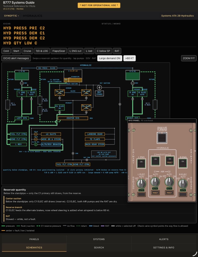Screen dimensions: 198x257
Task: Choose the L lost scenario
Action: coord(89,51)
